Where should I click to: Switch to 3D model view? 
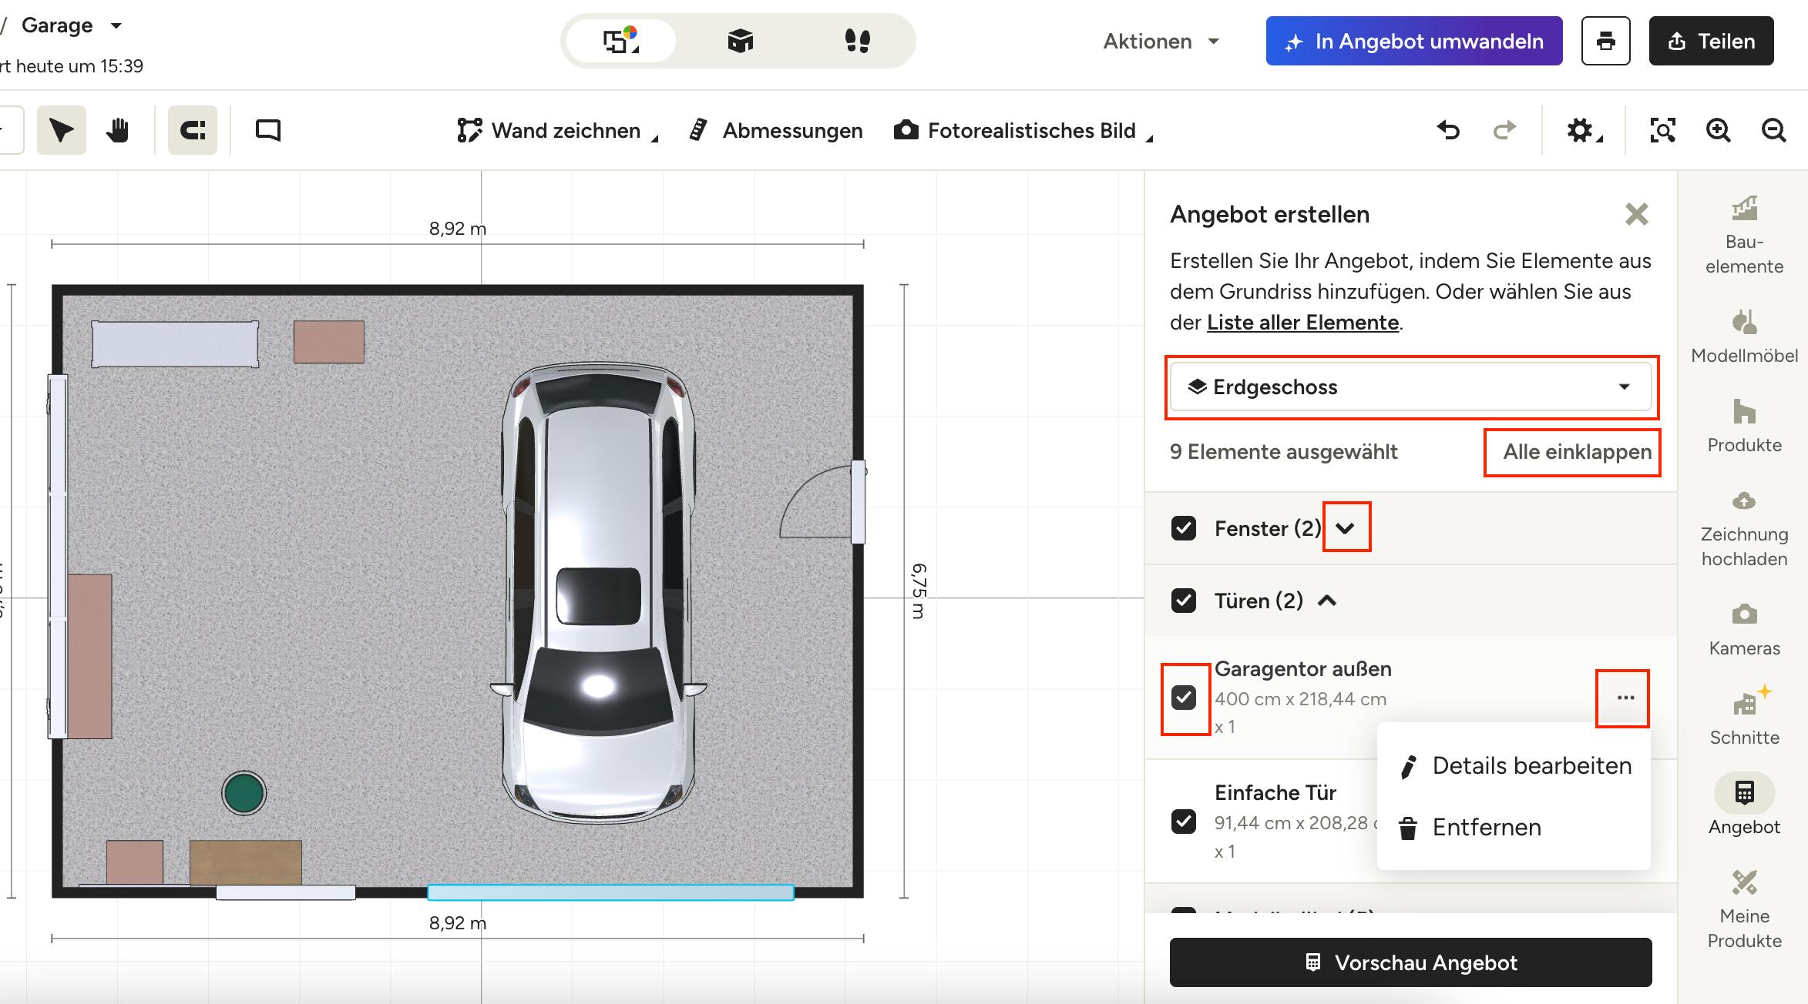[740, 41]
